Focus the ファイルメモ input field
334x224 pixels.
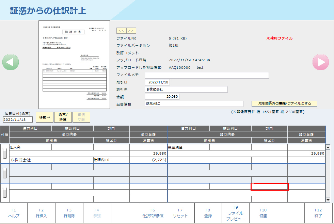207,75
